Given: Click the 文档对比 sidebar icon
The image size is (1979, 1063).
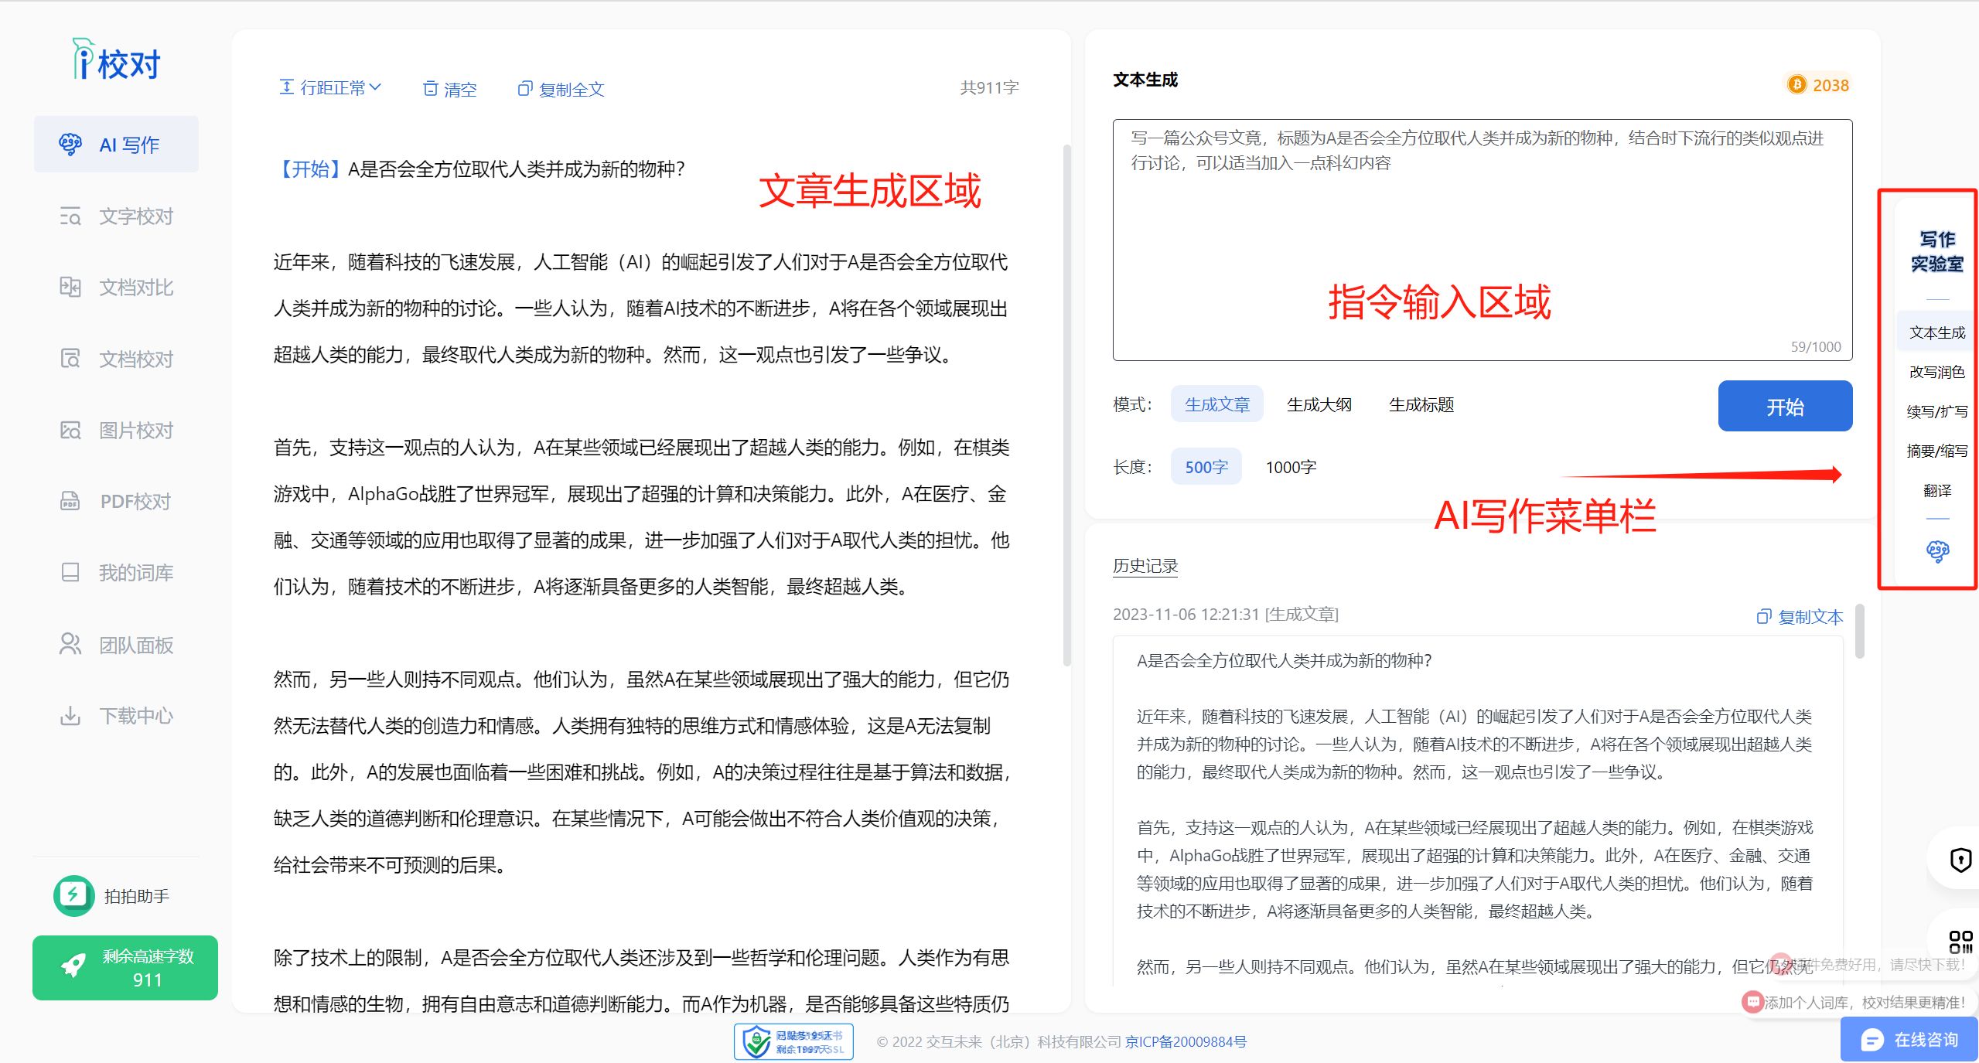Looking at the screenshot, I should click(70, 288).
